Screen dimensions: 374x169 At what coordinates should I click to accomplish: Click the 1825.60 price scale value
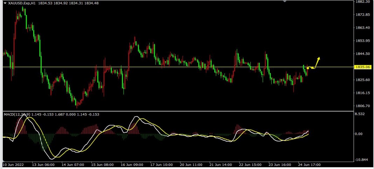click(362, 80)
